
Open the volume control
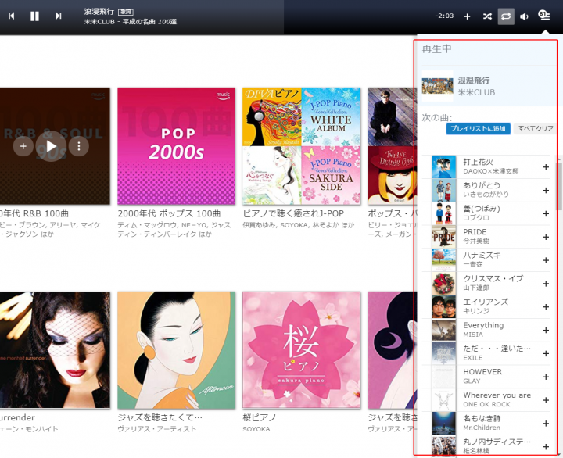pos(524,16)
